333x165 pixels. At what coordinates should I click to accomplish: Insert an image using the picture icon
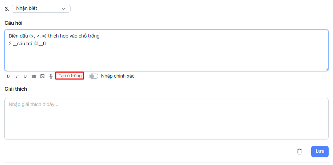coord(42,76)
